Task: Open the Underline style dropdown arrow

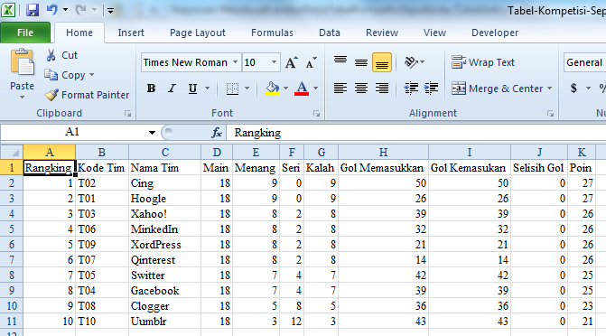Action: pos(207,89)
